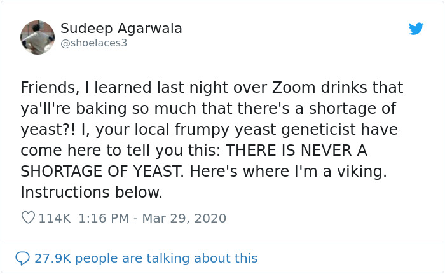445x274 pixels.
Task: Click the Sudeep Agarwala display name
Action: [121, 29]
